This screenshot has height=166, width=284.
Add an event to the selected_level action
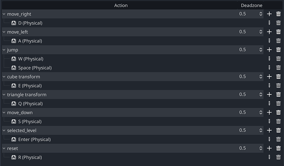tap(269, 130)
